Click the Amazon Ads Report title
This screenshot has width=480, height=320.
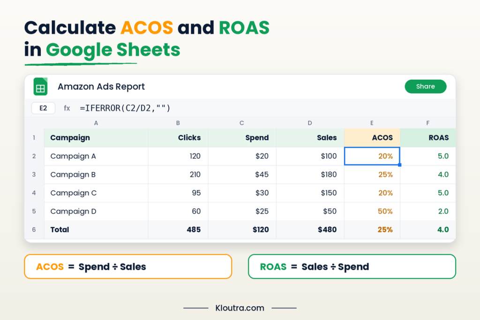(x=101, y=87)
